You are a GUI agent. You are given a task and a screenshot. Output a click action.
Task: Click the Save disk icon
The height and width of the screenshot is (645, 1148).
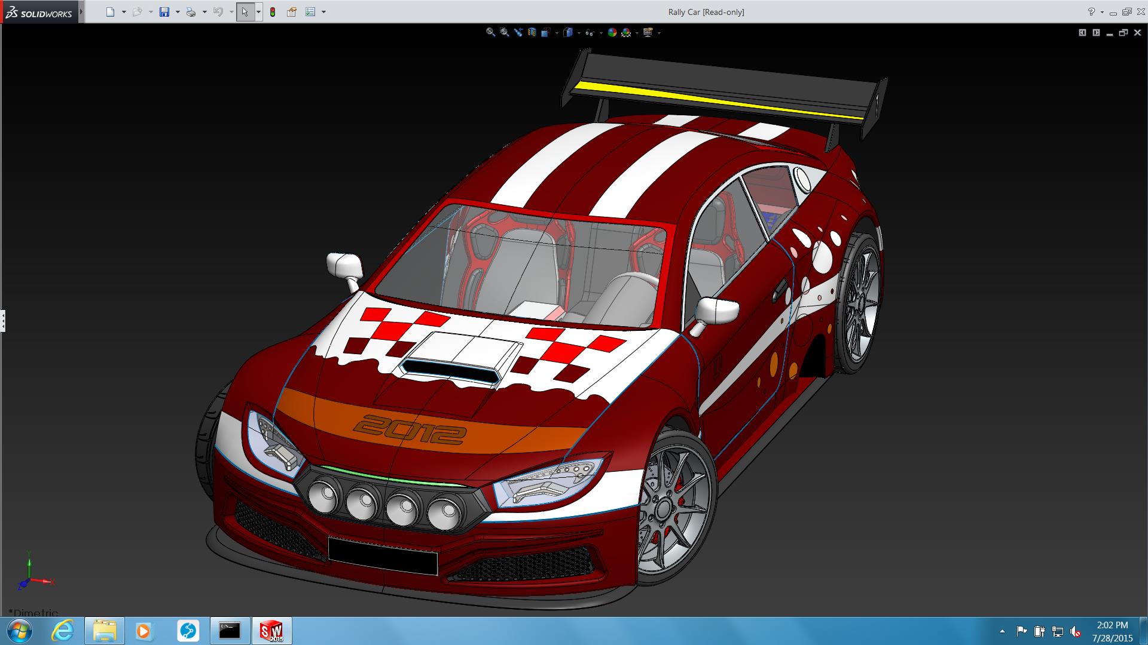click(164, 12)
